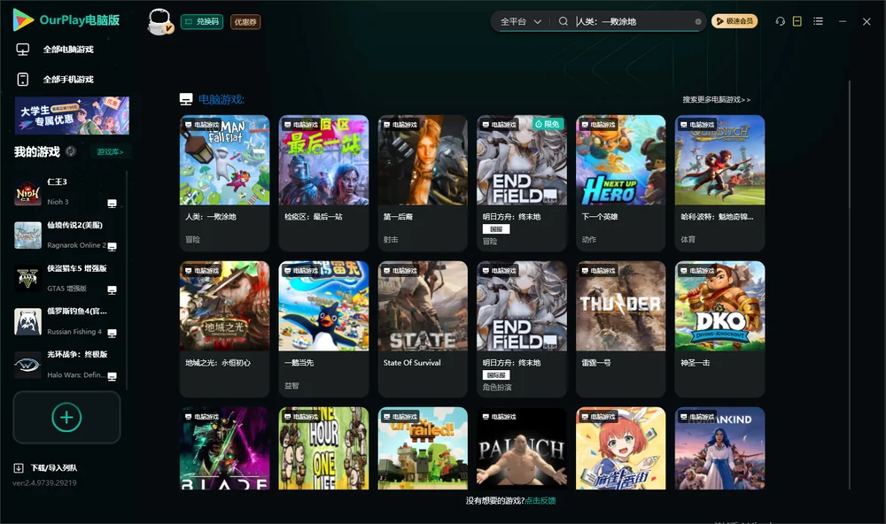Open 搜索更多电脑游戏>> link
886x524 pixels.
tap(717, 99)
